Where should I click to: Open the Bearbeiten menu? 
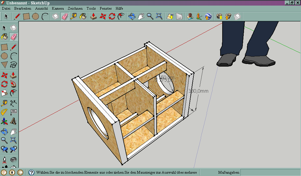pyautogui.click(x=23, y=9)
